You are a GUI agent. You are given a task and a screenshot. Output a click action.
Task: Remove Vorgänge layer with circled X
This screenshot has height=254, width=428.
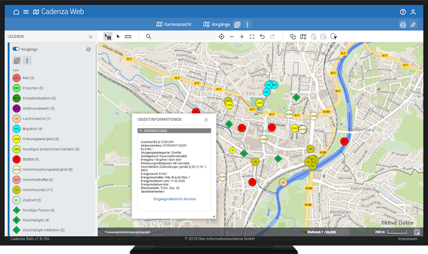(89, 50)
